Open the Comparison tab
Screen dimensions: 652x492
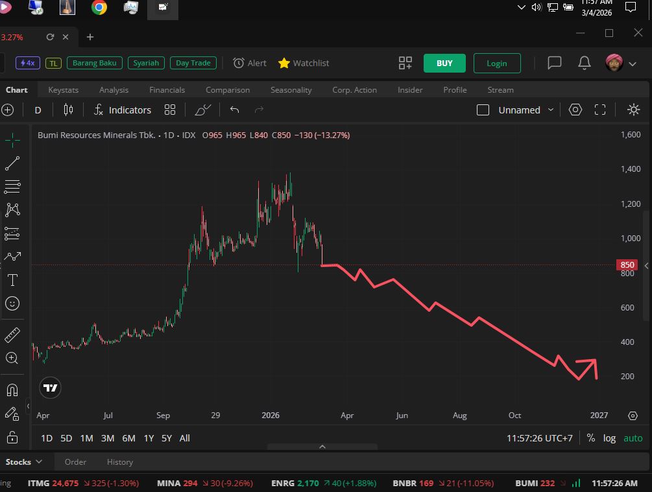pos(228,89)
